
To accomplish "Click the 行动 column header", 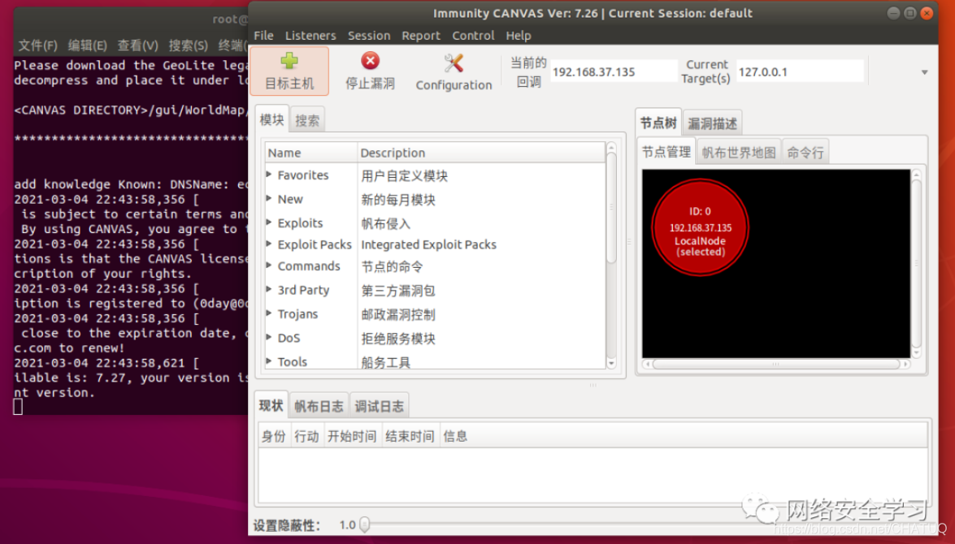I will pyautogui.click(x=306, y=436).
